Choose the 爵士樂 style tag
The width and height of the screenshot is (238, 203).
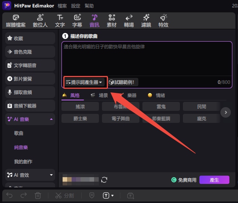click(80, 118)
